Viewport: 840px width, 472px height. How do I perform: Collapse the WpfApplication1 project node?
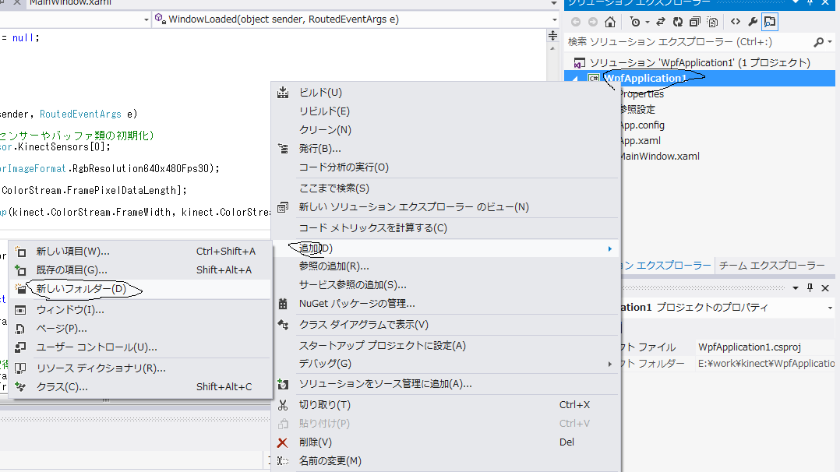pos(575,79)
